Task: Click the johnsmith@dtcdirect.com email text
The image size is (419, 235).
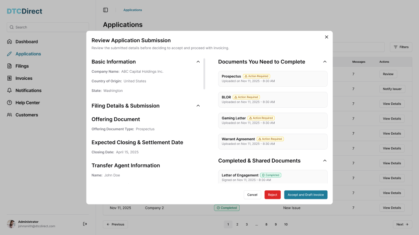Action: coord(37,226)
